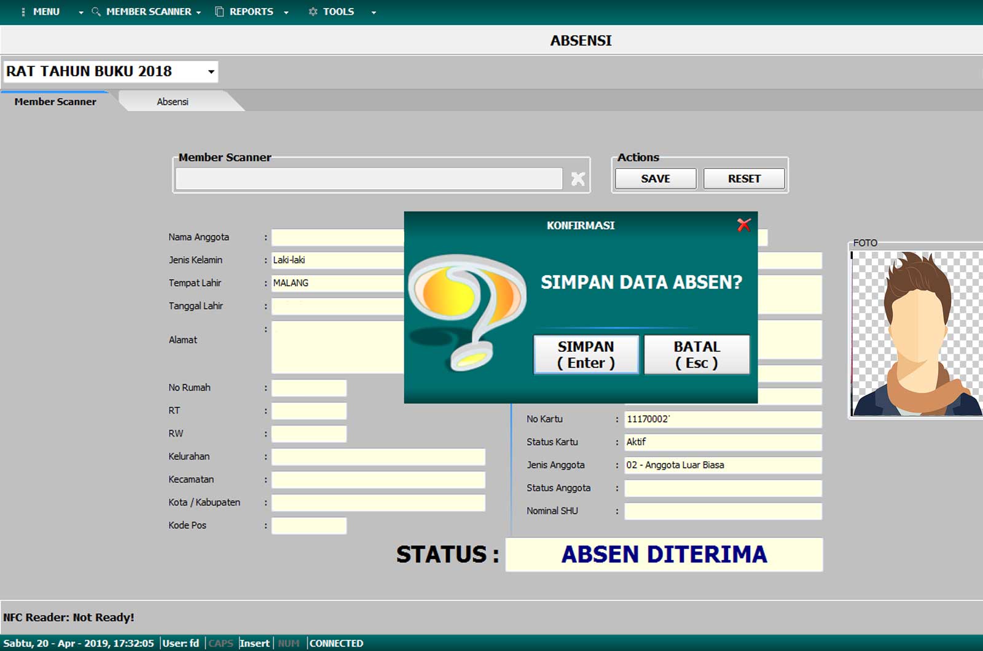The image size is (983, 651).
Task: Click the RESET button under Actions
Action: pyautogui.click(x=744, y=179)
